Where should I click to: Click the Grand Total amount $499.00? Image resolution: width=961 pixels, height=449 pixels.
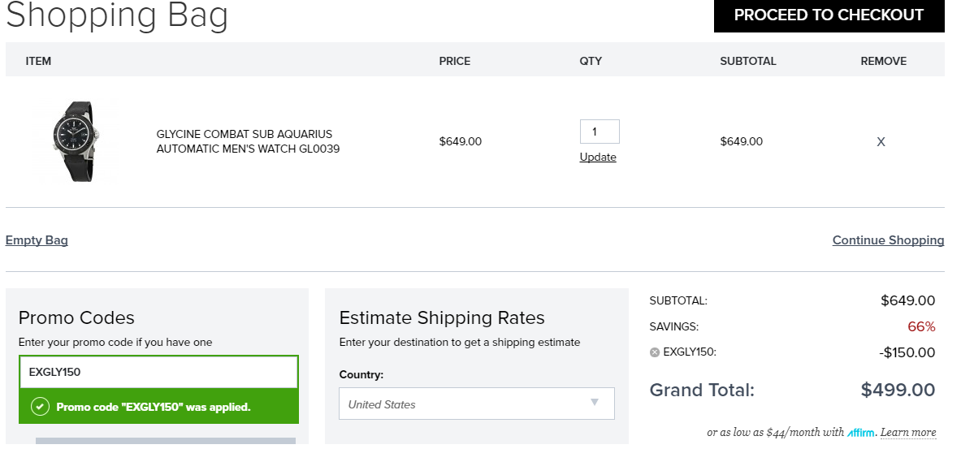click(x=898, y=390)
